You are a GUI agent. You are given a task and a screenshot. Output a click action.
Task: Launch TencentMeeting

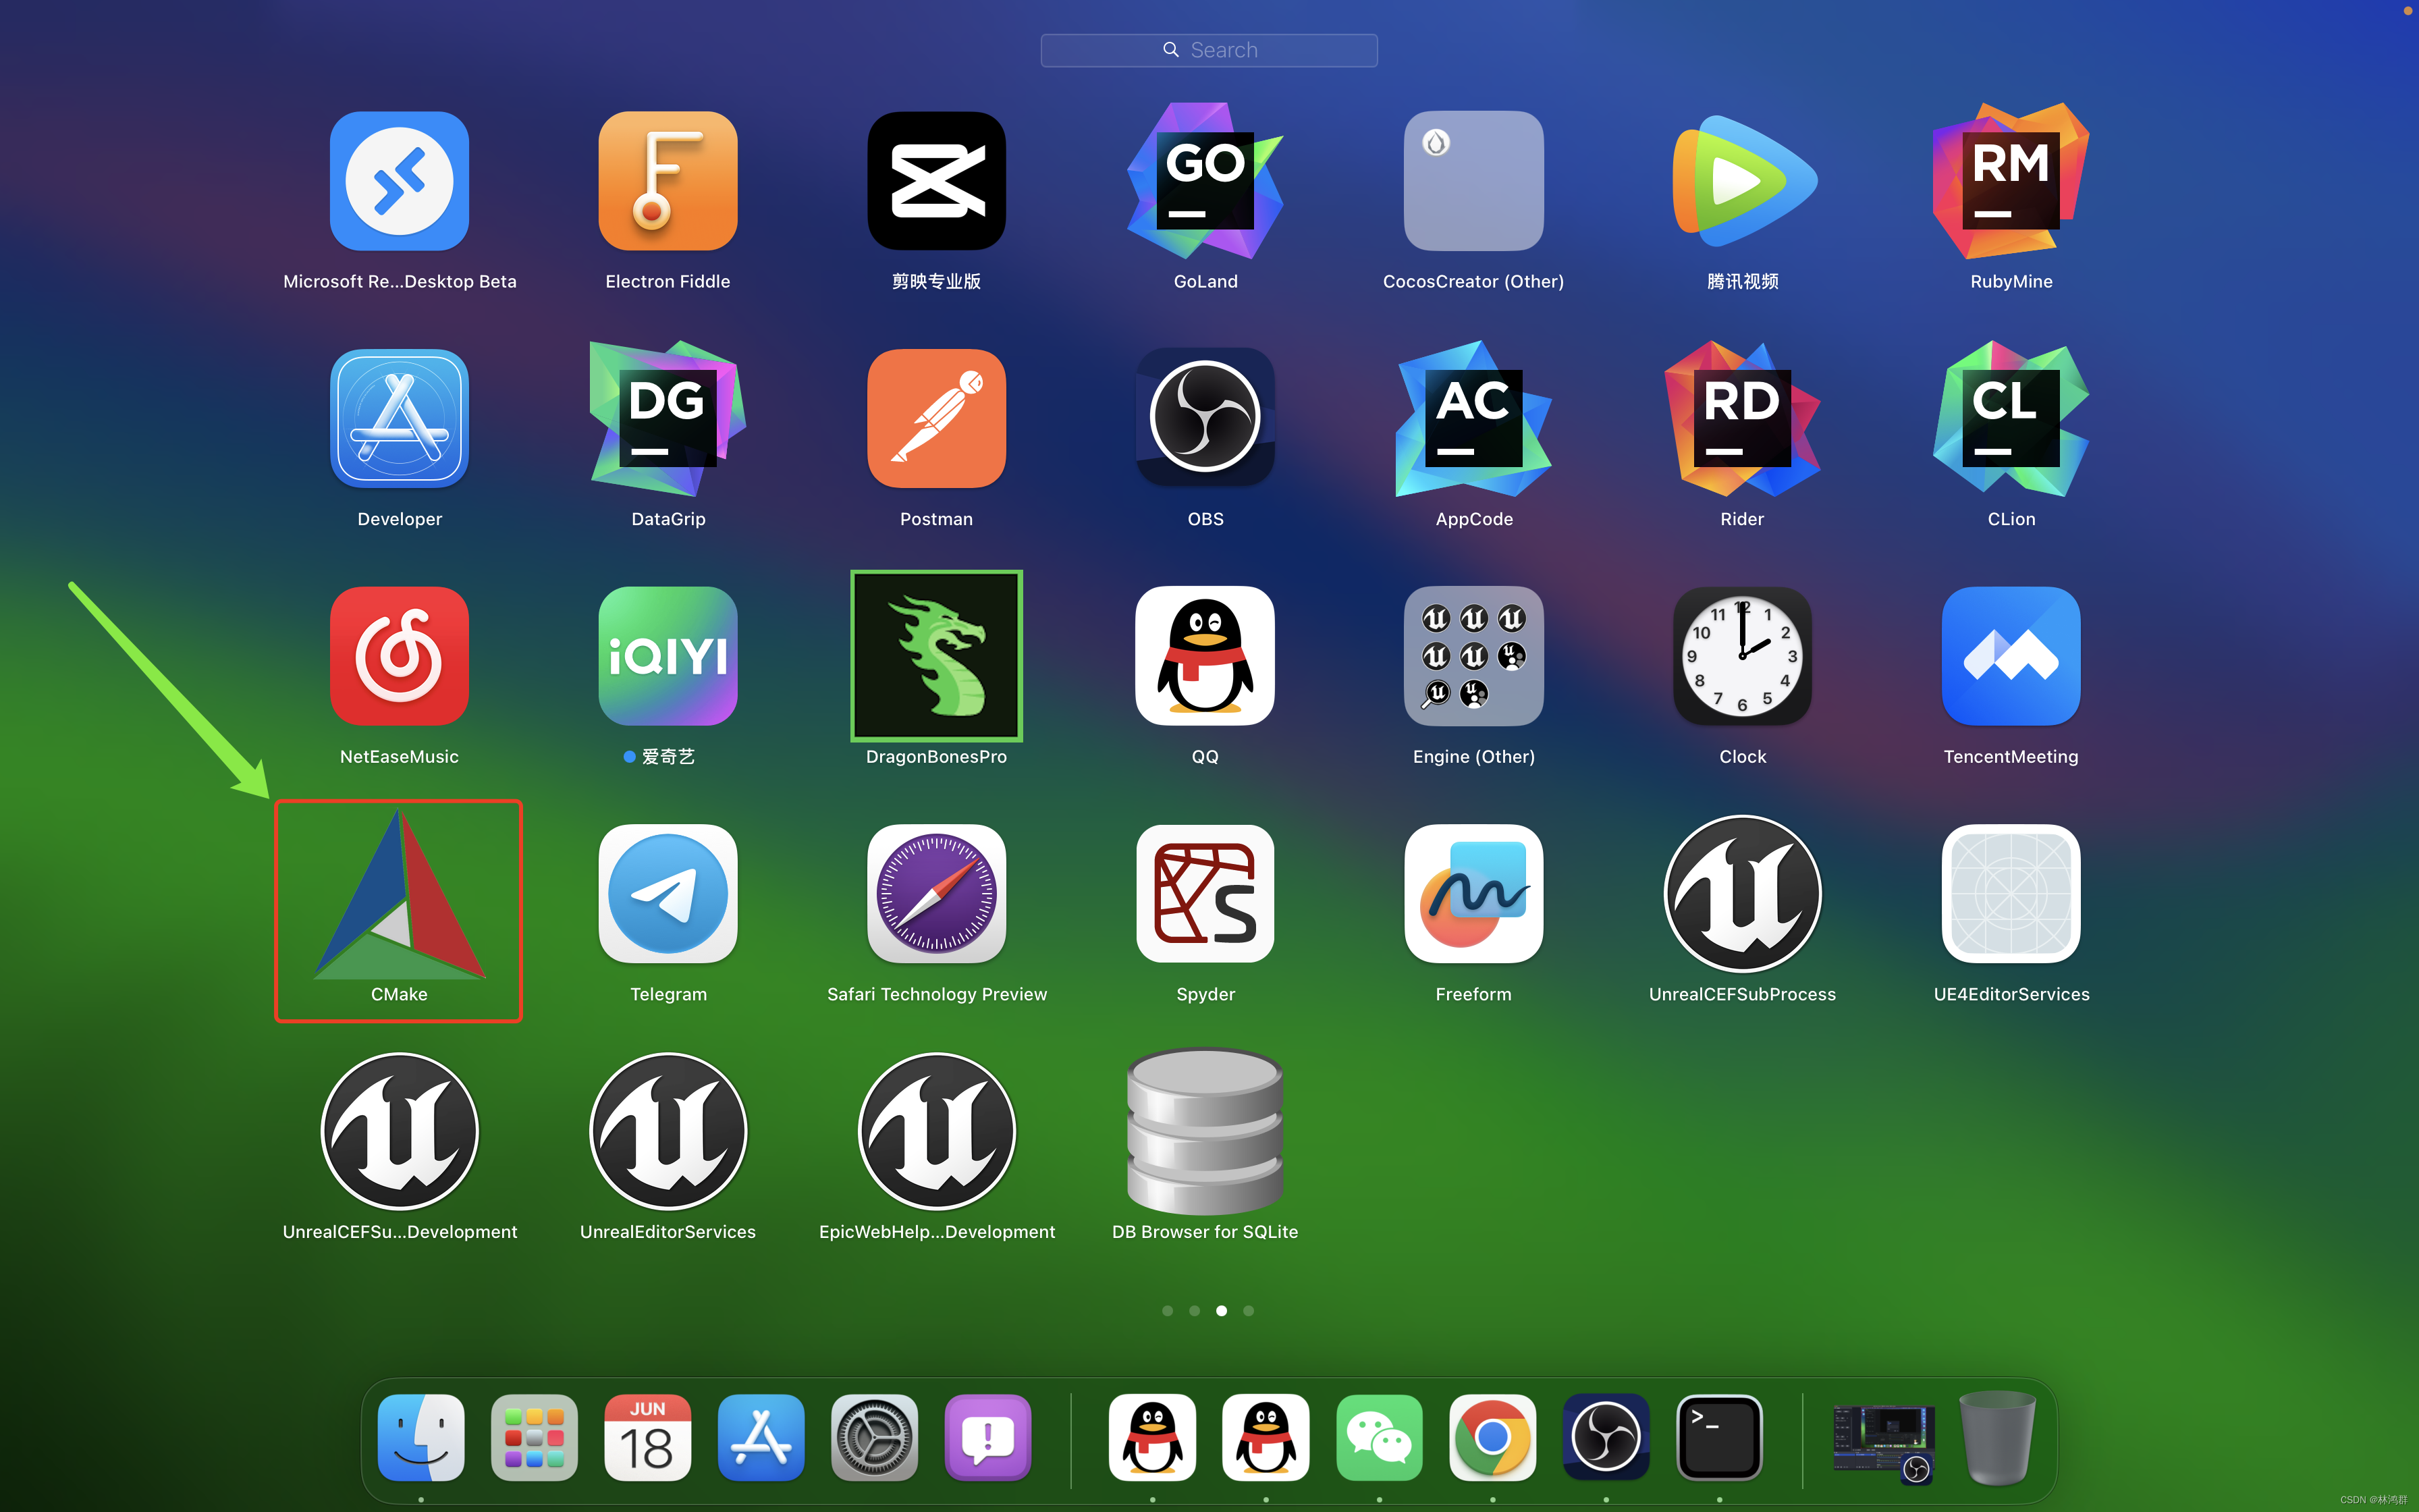pos(2011,656)
